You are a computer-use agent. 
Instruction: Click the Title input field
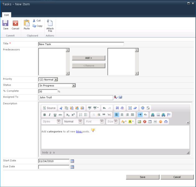(81, 44)
